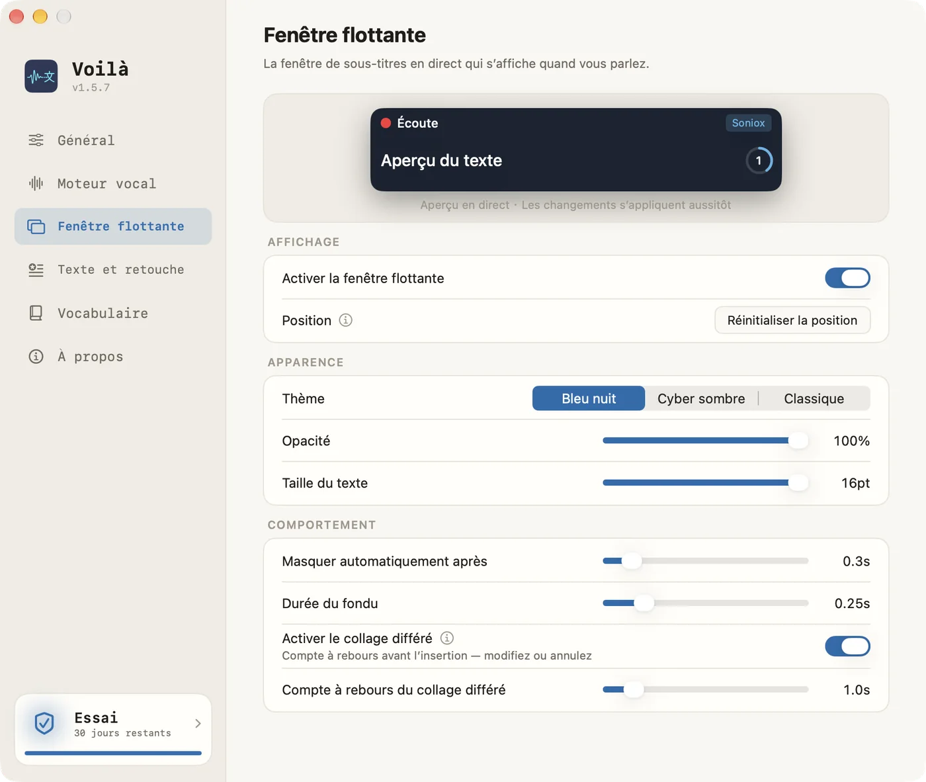Screen dimensions: 926x782
Task: Click the v1.5.7 version label
Action: tap(91, 87)
